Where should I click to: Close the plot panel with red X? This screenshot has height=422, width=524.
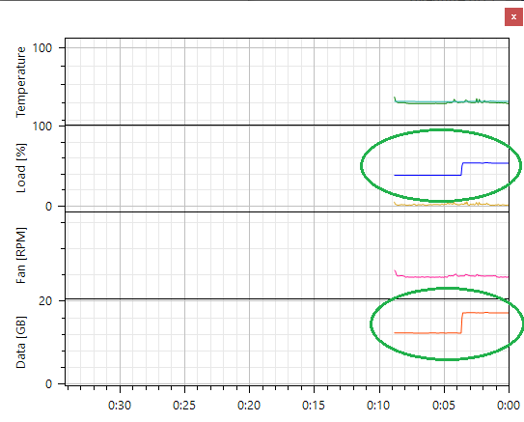(x=513, y=16)
